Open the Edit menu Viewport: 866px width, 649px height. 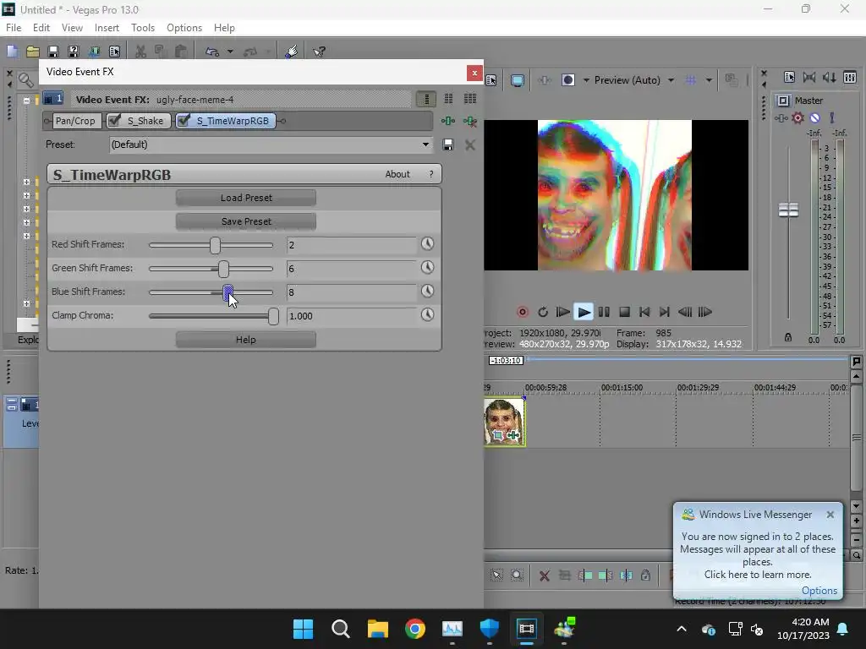point(41,28)
